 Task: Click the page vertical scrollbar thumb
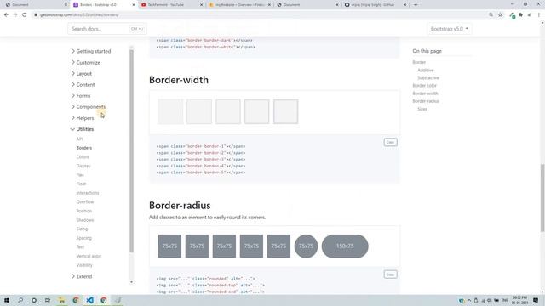542,198
